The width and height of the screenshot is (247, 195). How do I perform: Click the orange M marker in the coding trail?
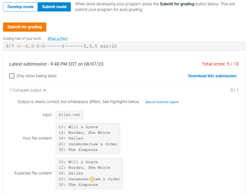(x=18, y=46)
